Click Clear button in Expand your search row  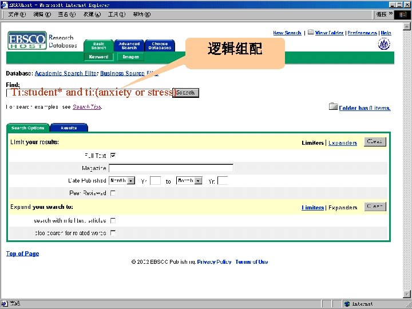pyautogui.click(x=375, y=207)
